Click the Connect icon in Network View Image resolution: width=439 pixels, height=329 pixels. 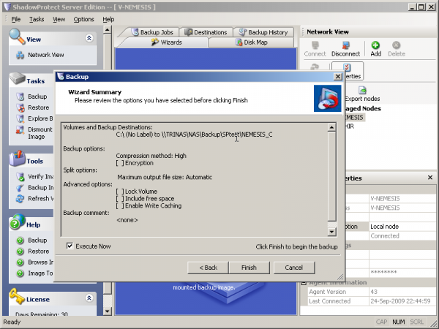[315, 45]
